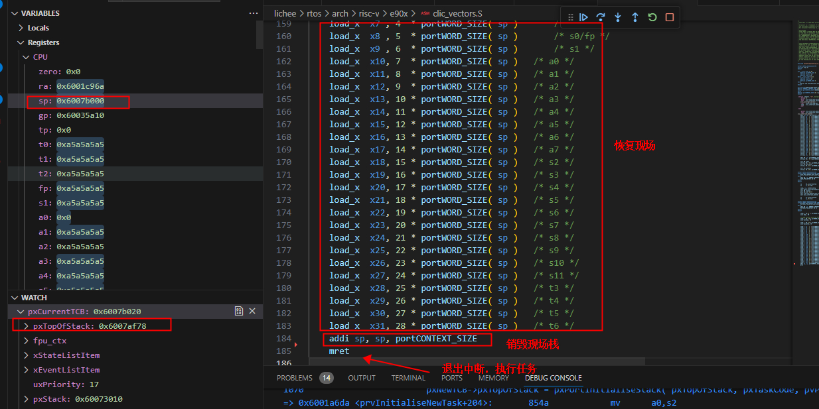Open the Variables panel more actions menu
The width and height of the screenshot is (819, 409).
tap(254, 13)
